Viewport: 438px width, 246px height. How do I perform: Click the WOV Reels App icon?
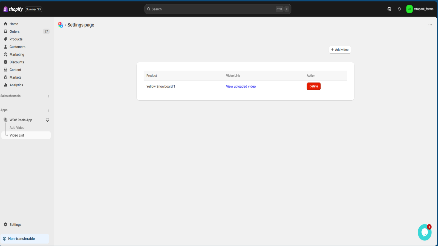(x=5, y=120)
